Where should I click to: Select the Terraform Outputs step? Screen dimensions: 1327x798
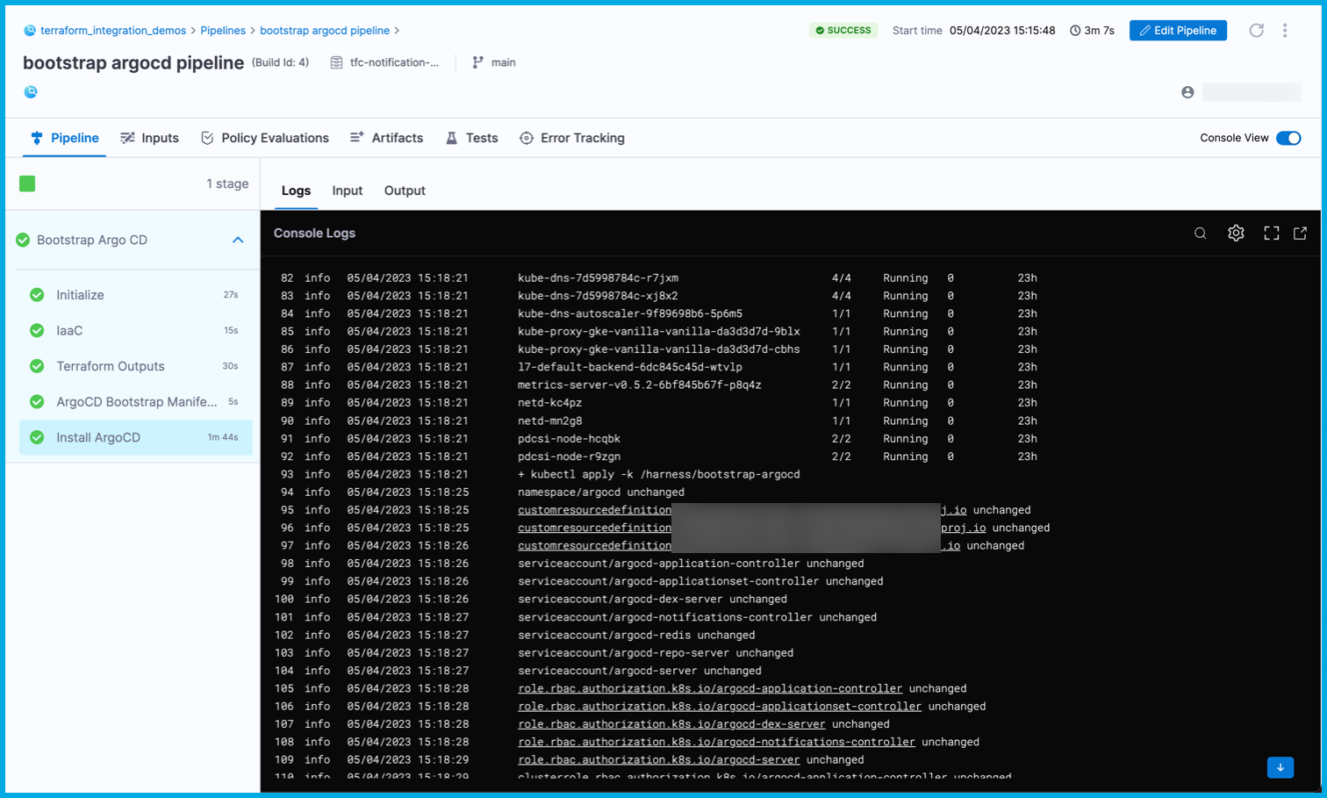pyautogui.click(x=111, y=366)
